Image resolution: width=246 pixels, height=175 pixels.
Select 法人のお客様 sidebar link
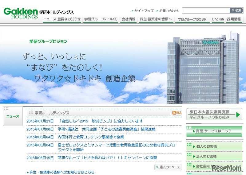point(214,156)
